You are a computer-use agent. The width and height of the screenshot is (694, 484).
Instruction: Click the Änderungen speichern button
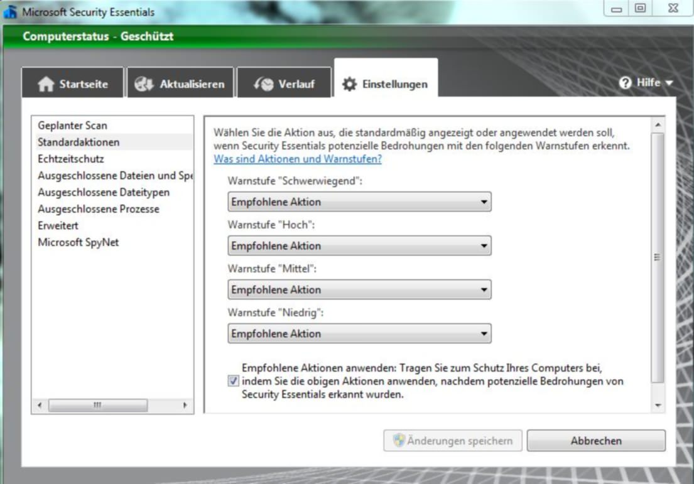[x=453, y=441]
